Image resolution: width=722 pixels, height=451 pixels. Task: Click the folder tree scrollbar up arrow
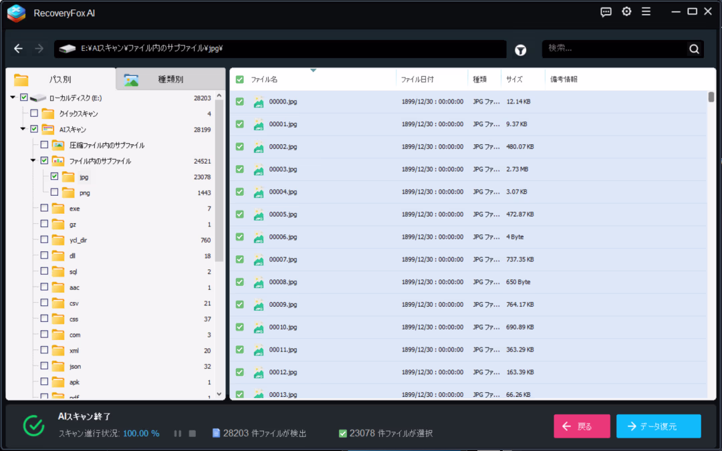tap(219, 96)
